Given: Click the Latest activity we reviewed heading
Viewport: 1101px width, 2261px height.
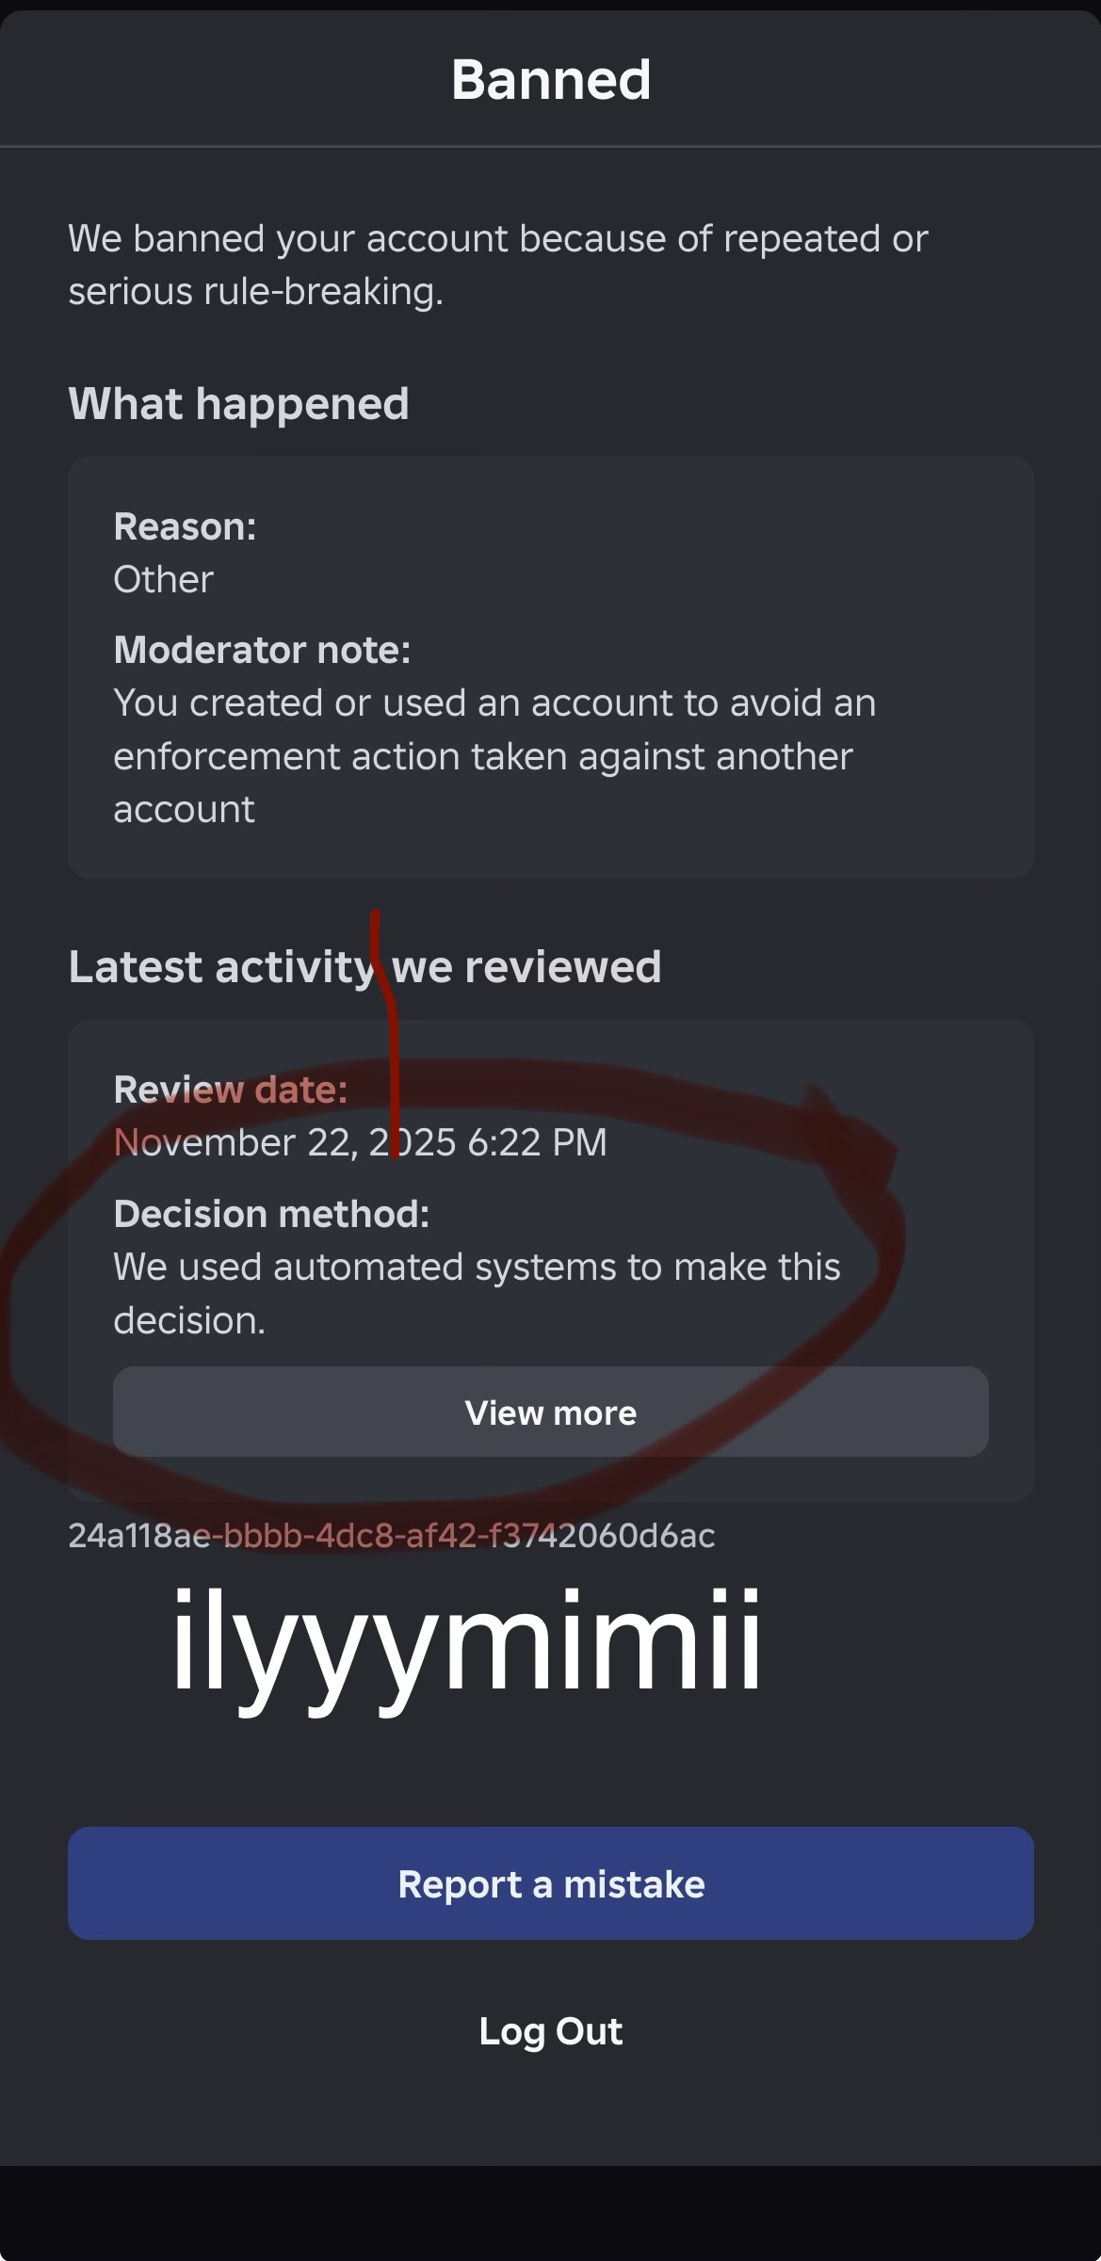Looking at the screenshot, I should (x=364, y=967).
